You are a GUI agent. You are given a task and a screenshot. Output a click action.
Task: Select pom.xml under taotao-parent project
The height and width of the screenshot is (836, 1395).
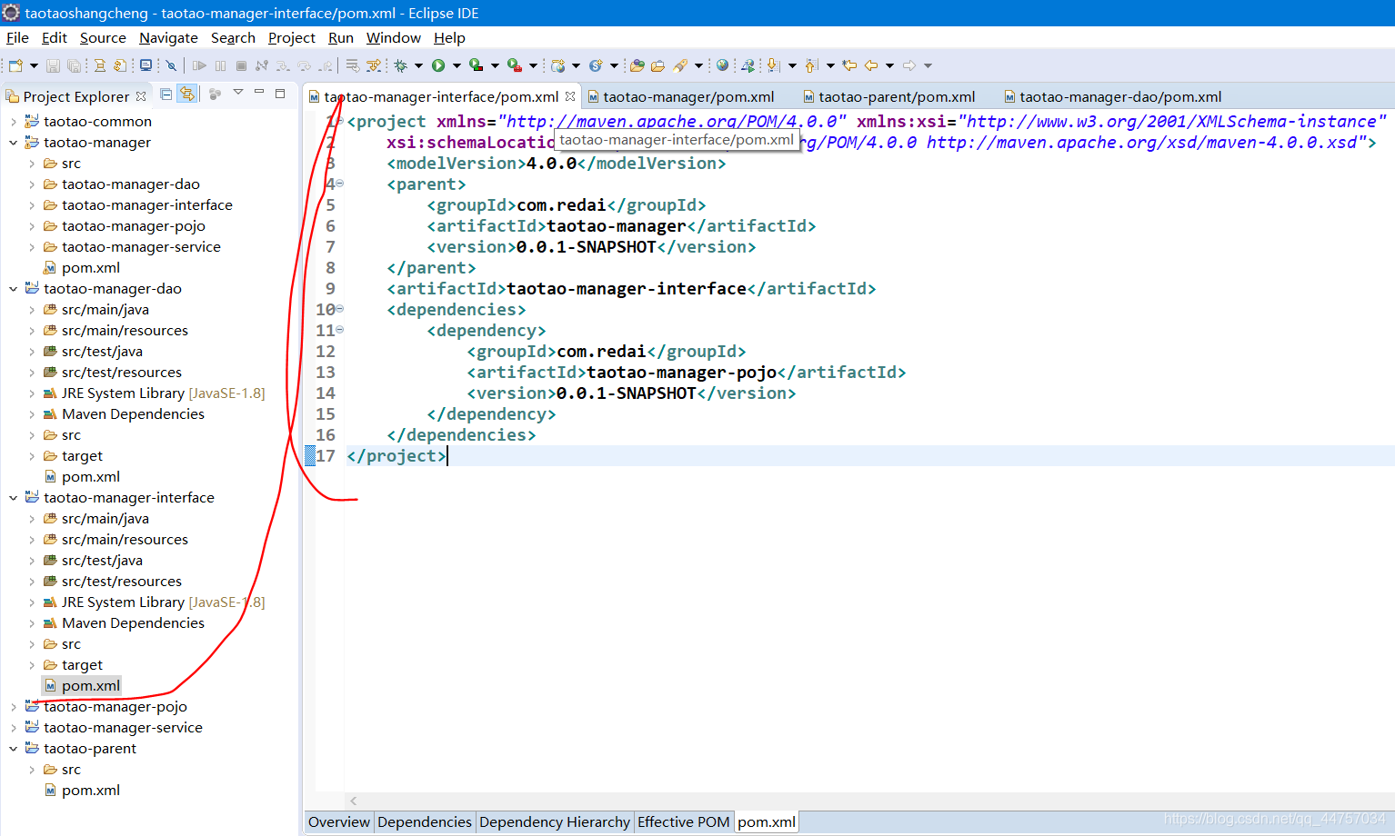pyautogui.click(x=91, y=791)
